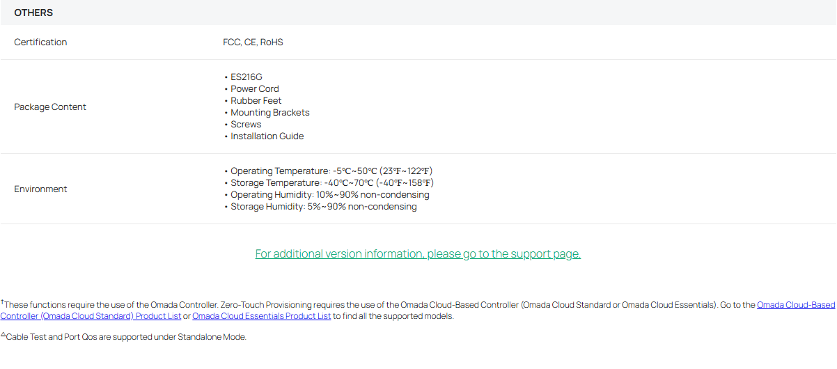This screenshot has height=369, width=837.
Task: Click the Operating Temperature specification line
Action: (x=331, y=171)
